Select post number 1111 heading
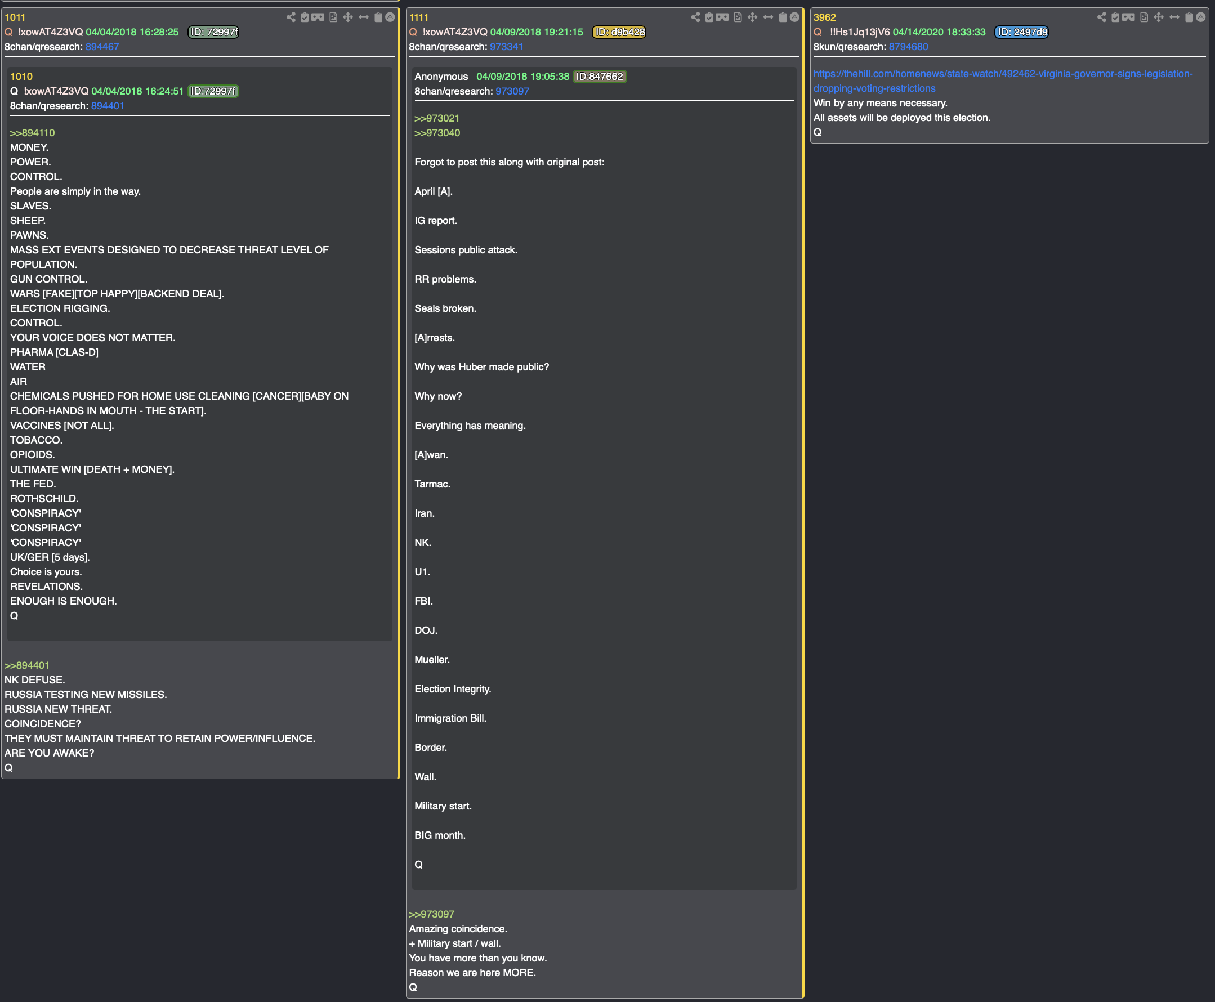 click(419, 17)
